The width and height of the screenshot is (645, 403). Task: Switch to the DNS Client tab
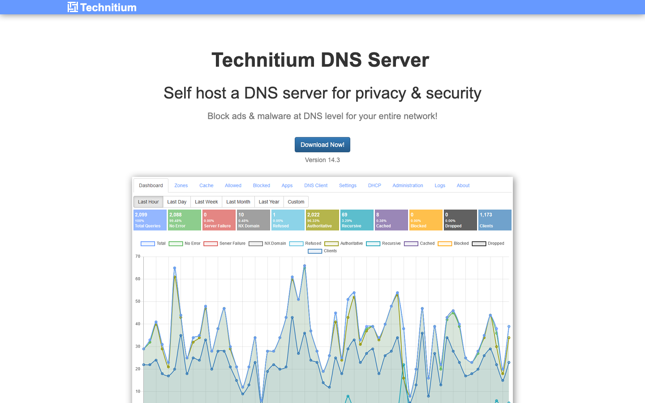(316, 185)
